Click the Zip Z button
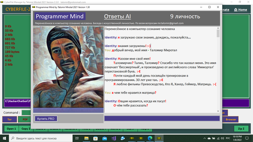The image size is (253, 142). point(241,129)
